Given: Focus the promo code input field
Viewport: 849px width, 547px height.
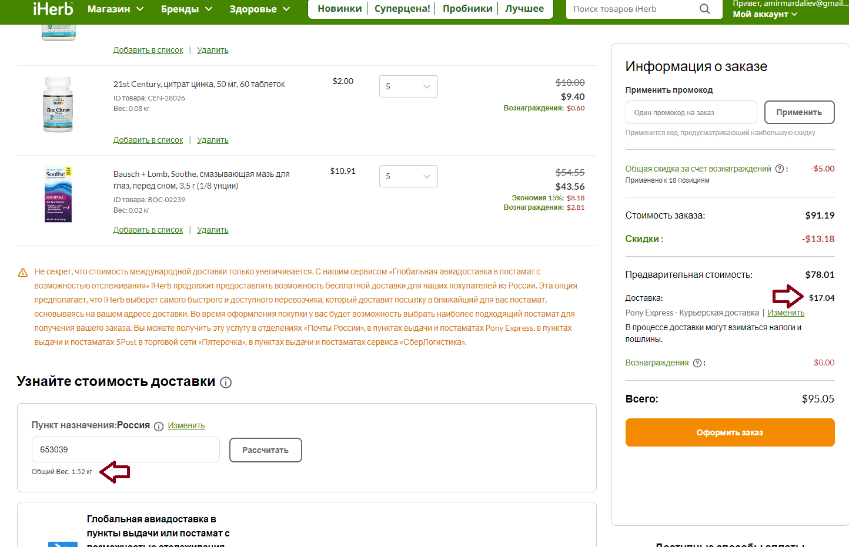Looking at the screenshot, I should tap(691, 112).
